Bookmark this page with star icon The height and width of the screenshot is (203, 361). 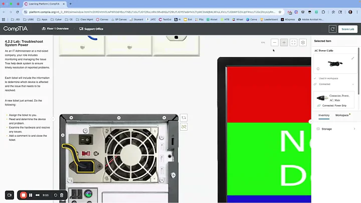pos(280,12)
